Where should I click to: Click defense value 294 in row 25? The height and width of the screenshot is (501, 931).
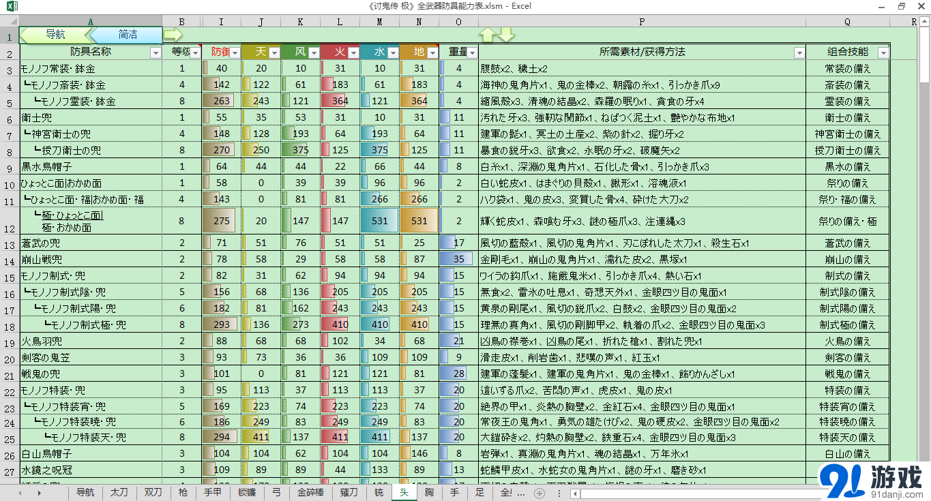pyautogui.click(x=222, y=437)
